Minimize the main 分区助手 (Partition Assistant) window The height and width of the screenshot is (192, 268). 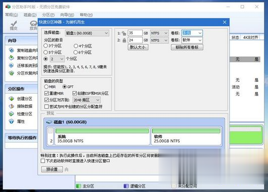click(228, 7)
